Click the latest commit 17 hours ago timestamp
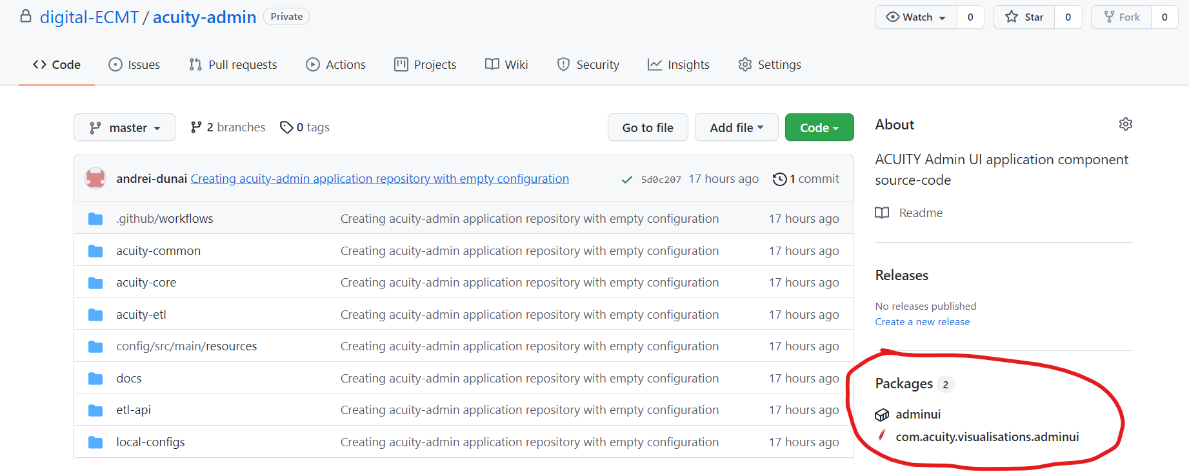This screenshot has height=472, width=1189. (723, 179)
